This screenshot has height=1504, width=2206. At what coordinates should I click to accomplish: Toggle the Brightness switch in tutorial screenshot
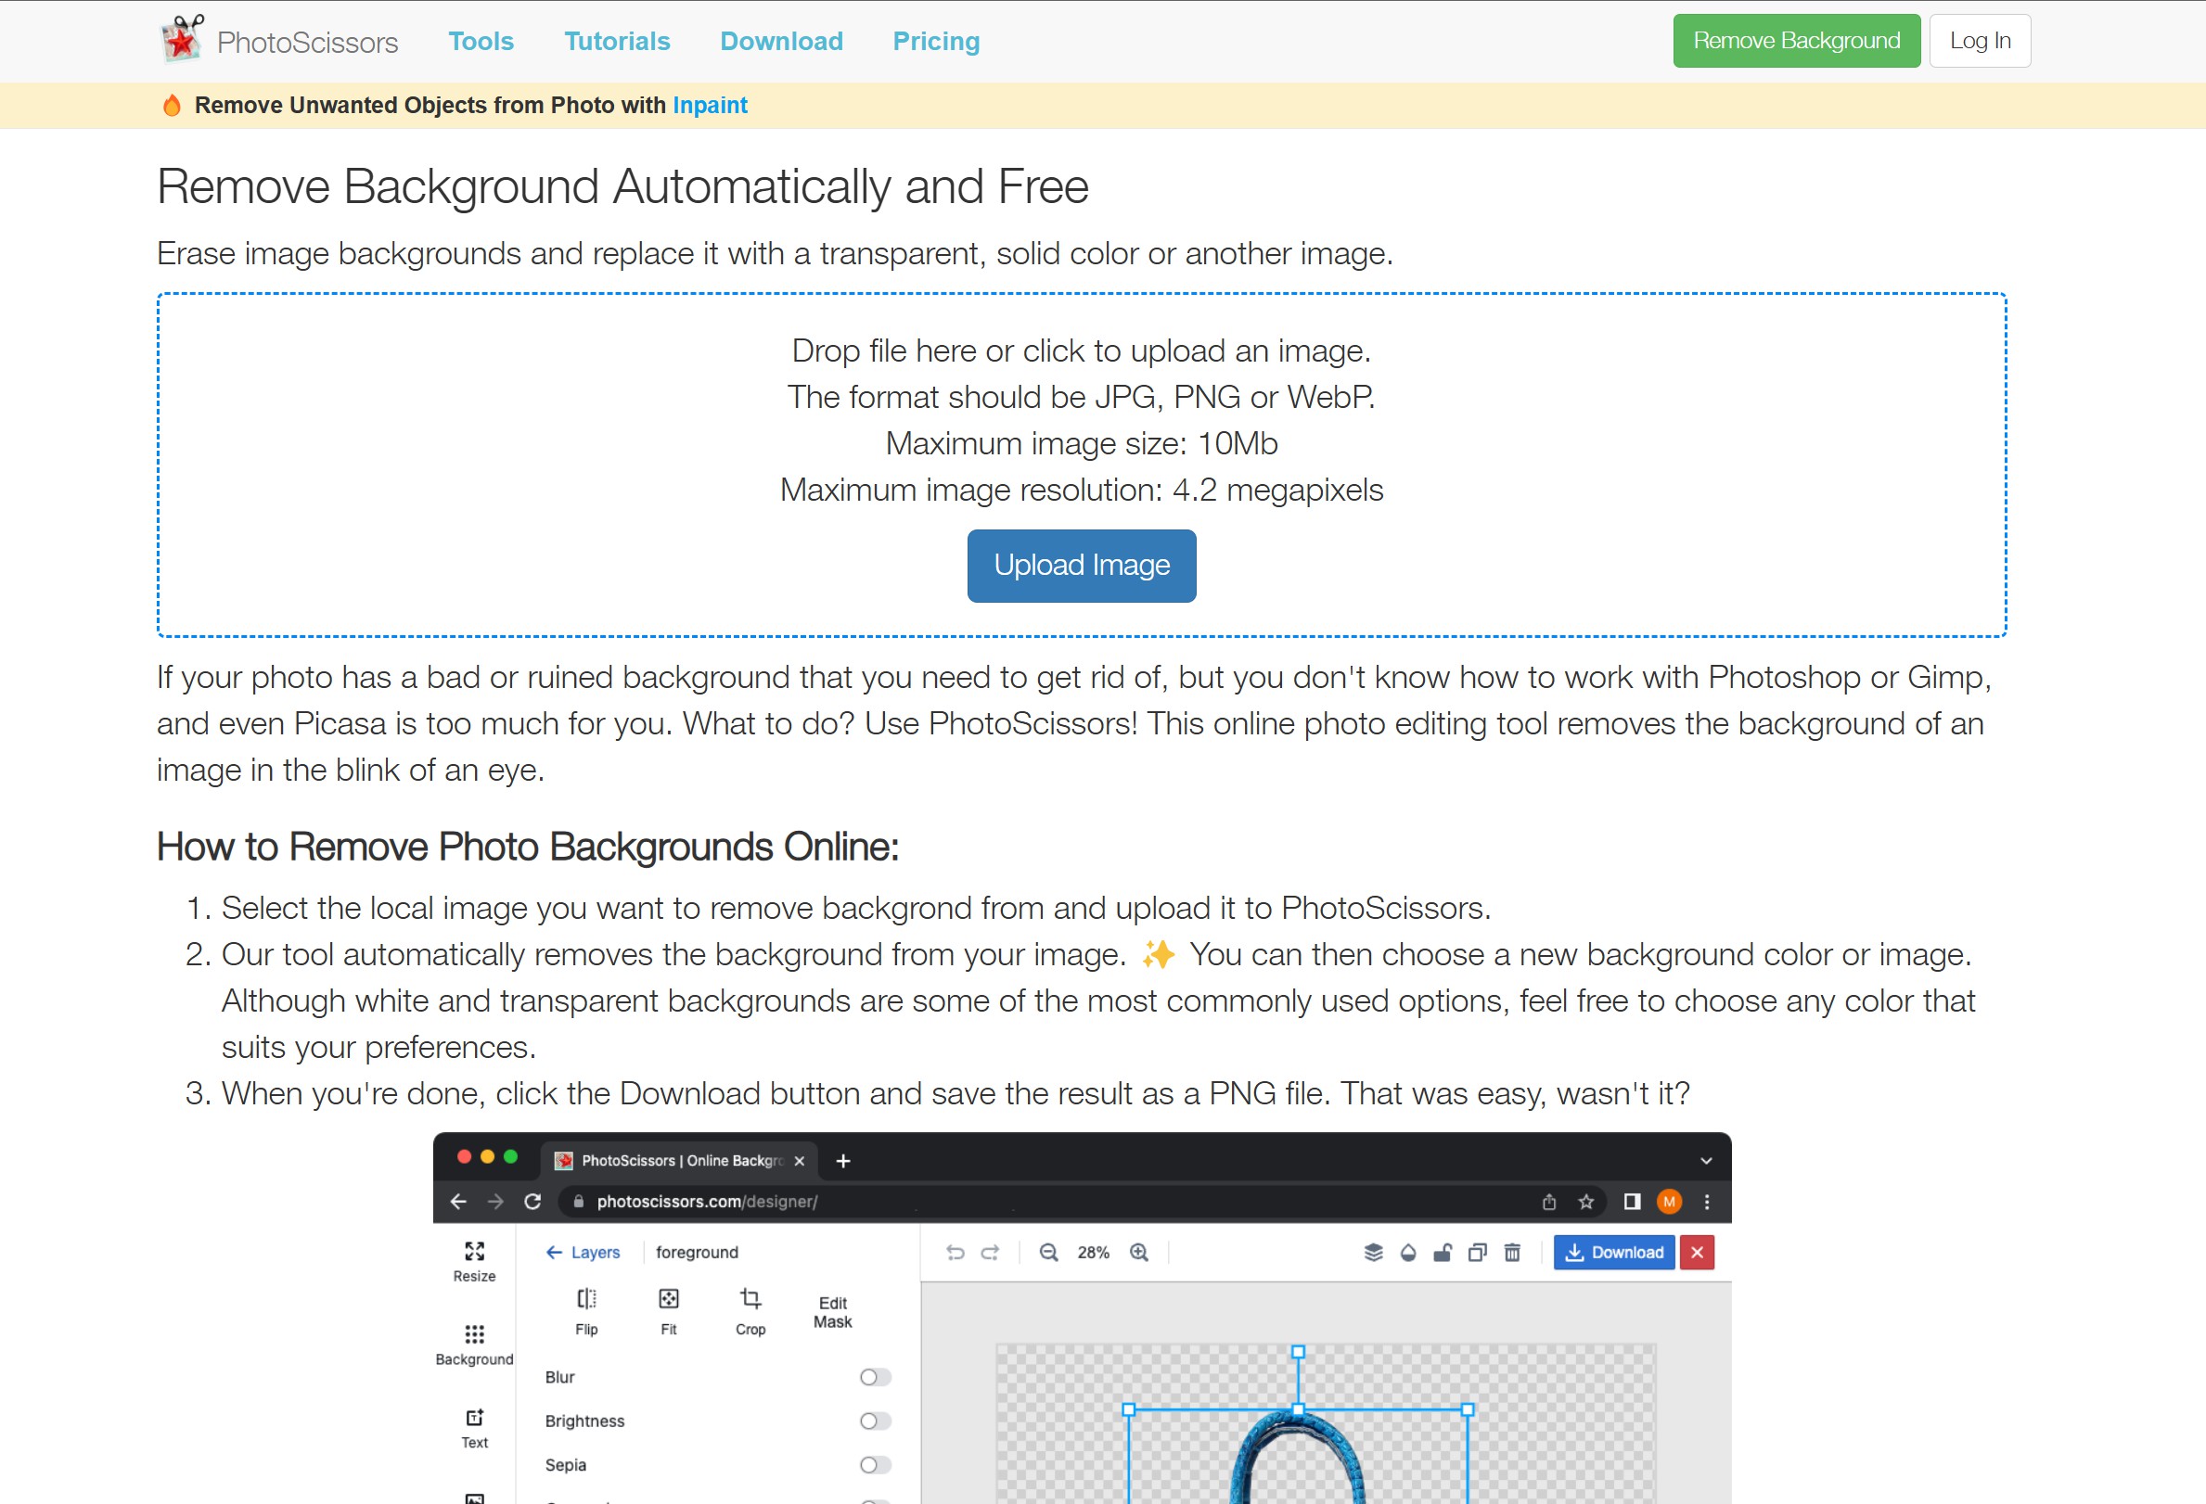pyautogui.click(x=875, y=1421)
